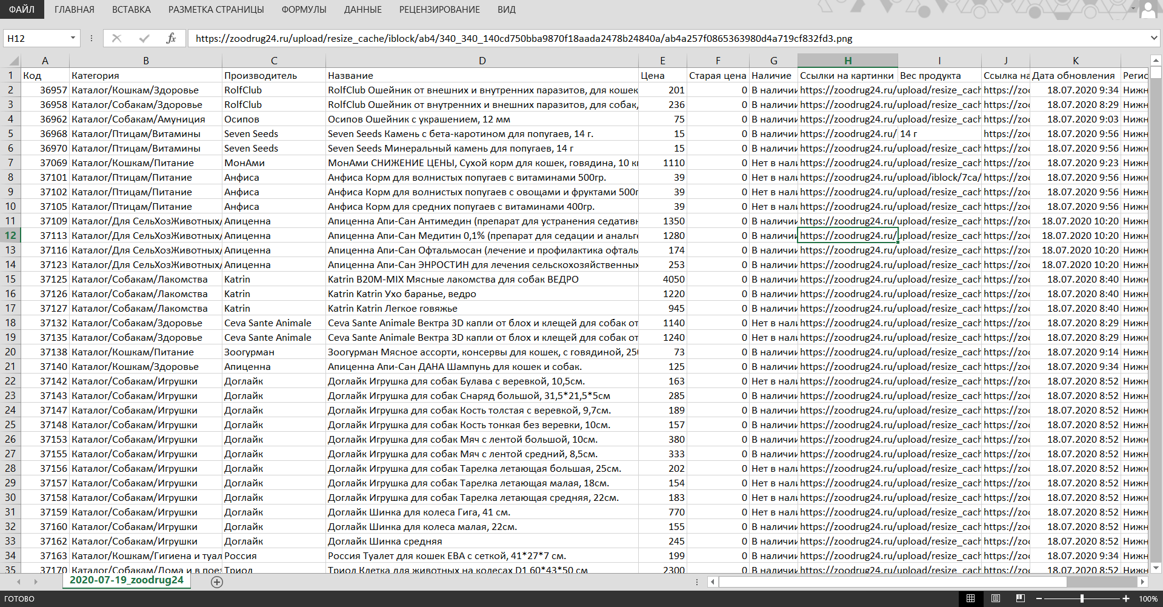
Task: Click the 100% zoom level button
Action: tap(1148, 599)
